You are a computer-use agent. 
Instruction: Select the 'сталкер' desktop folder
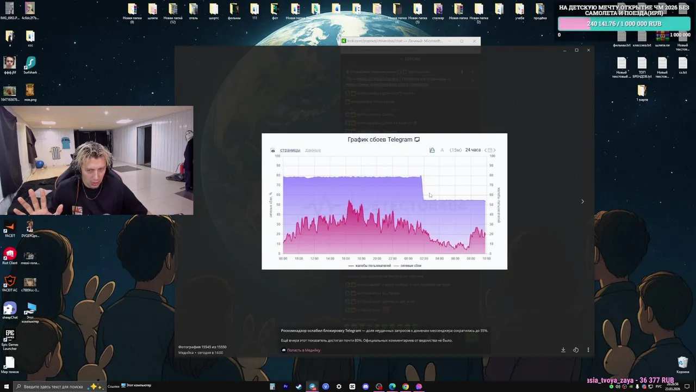(438, 11)
